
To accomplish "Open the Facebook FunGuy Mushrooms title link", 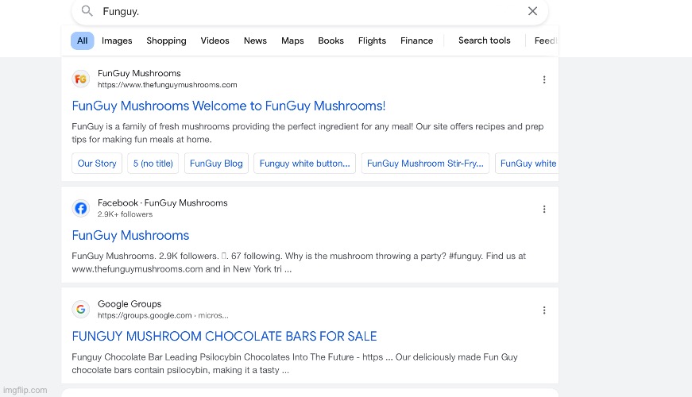I will point(130,236).
